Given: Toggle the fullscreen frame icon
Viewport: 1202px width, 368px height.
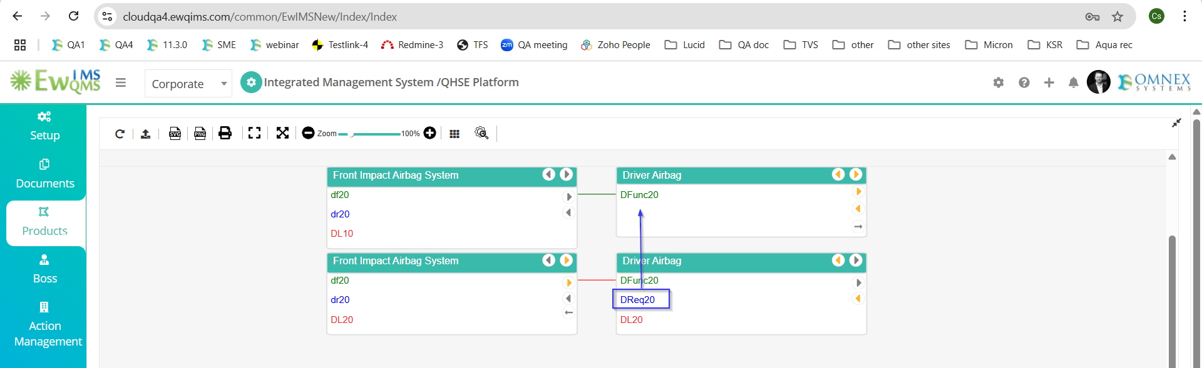Looking at the screenshot, I should pyautogui.click(x=254, y=133).
